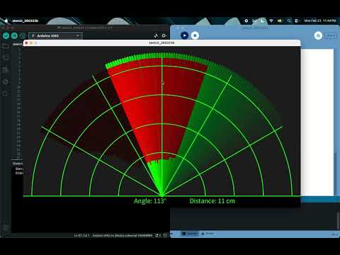The width and height of the screenshot is (340, 255).
Task: Click the account icon at Arduino sidebar bottom
Action: point(6,227)
